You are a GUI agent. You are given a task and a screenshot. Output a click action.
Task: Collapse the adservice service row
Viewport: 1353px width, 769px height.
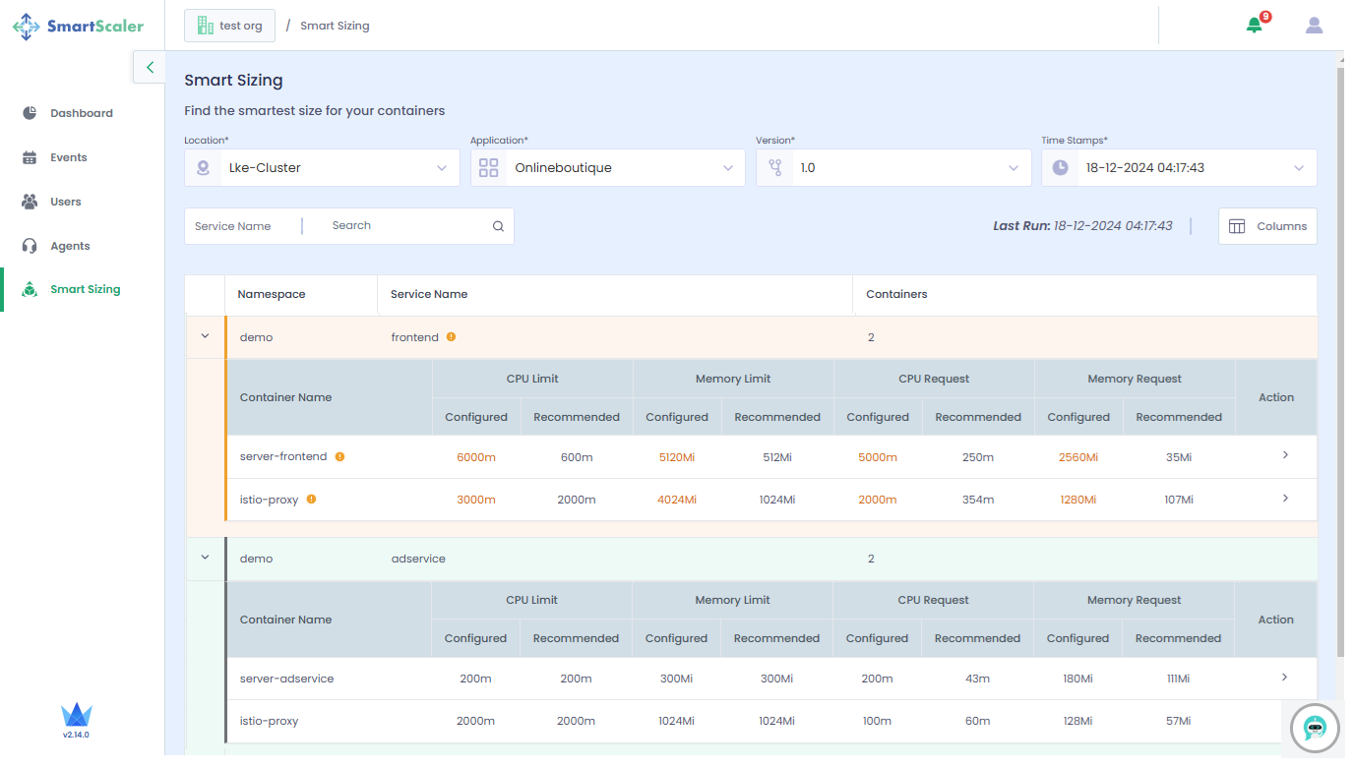(205, 558)
